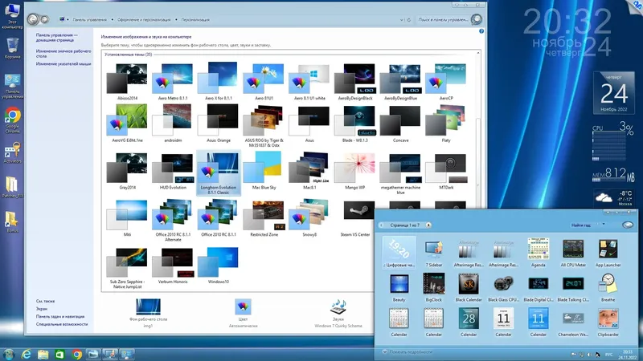Select the Blade Digital Clock gadget
This screenshot has width=643, height=361.
pos(538,288)
